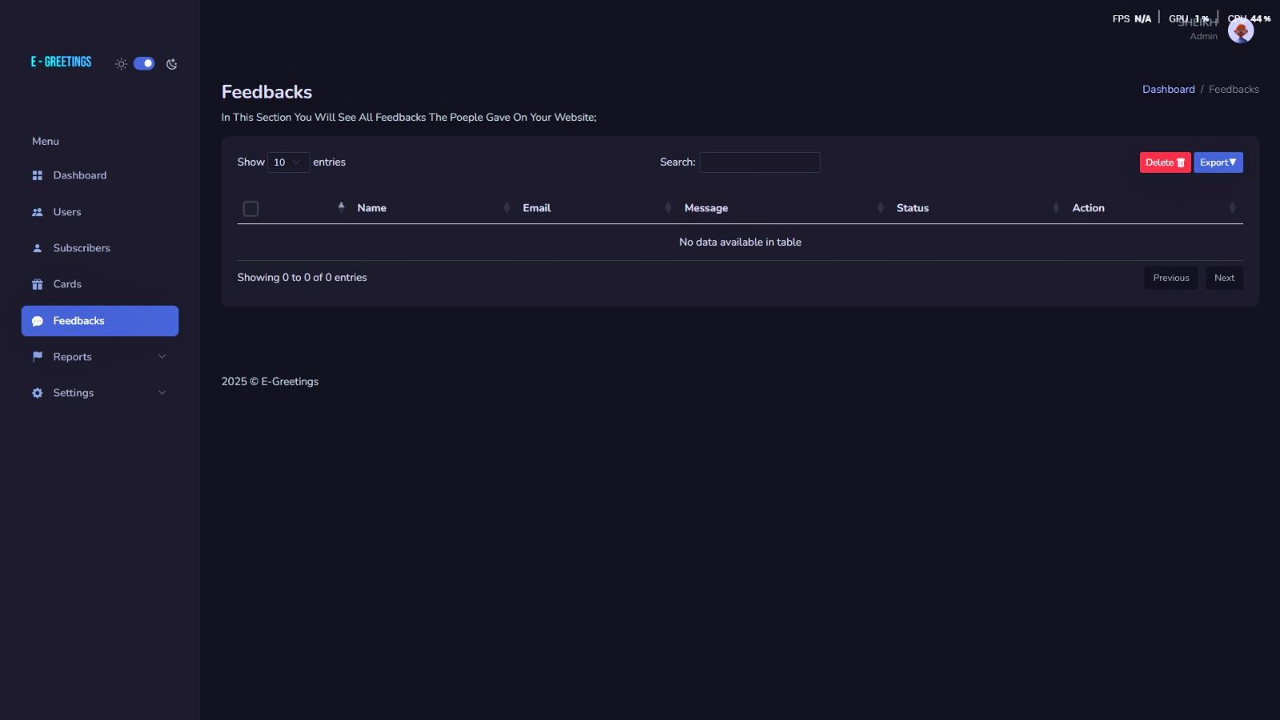Click the Menu section label
Screen dimensions: 1280x720
[46, 142]
